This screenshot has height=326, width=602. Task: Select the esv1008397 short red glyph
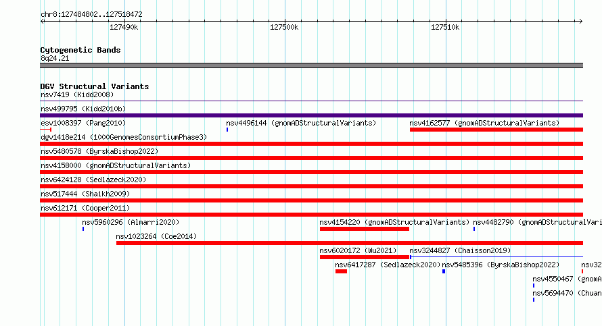pos(46,130)
